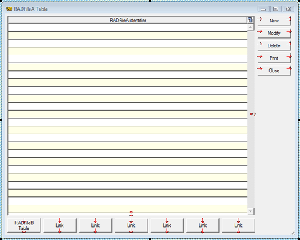Click the WinDev icon in title bar
Screen dimensions: 300x240
coord(9,9)
